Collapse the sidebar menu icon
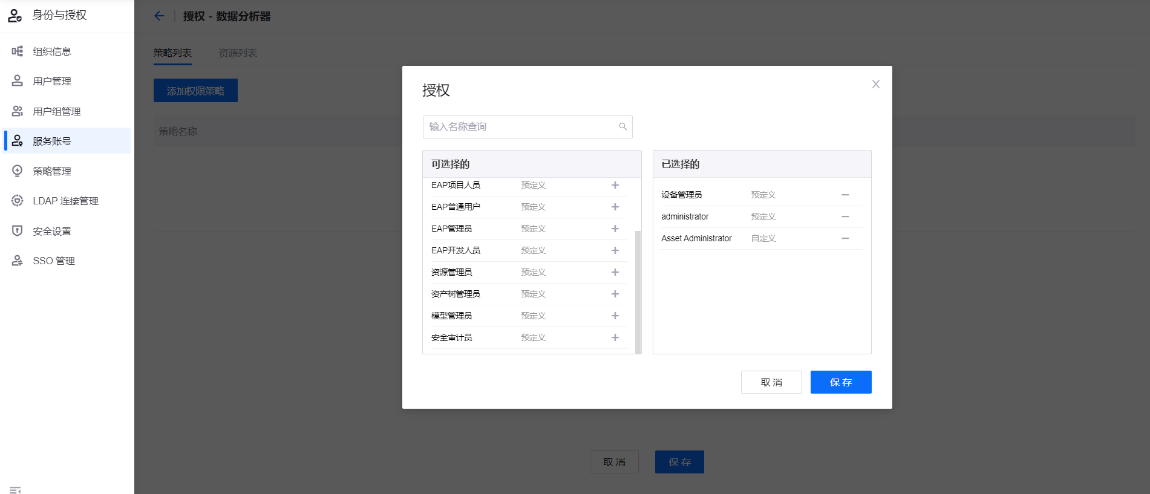Viewport: 1150px width, 494px height. tap(15, 489)
